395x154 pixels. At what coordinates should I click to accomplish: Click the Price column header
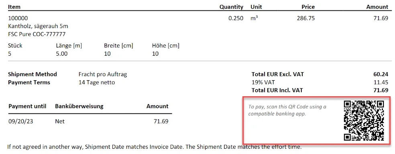[308, 7]
